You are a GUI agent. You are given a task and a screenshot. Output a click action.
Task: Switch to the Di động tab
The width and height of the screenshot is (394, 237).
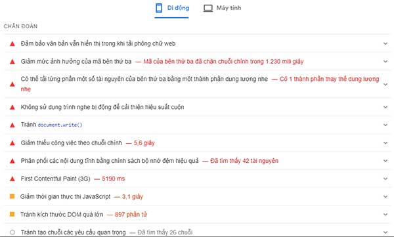coord(172,8)
